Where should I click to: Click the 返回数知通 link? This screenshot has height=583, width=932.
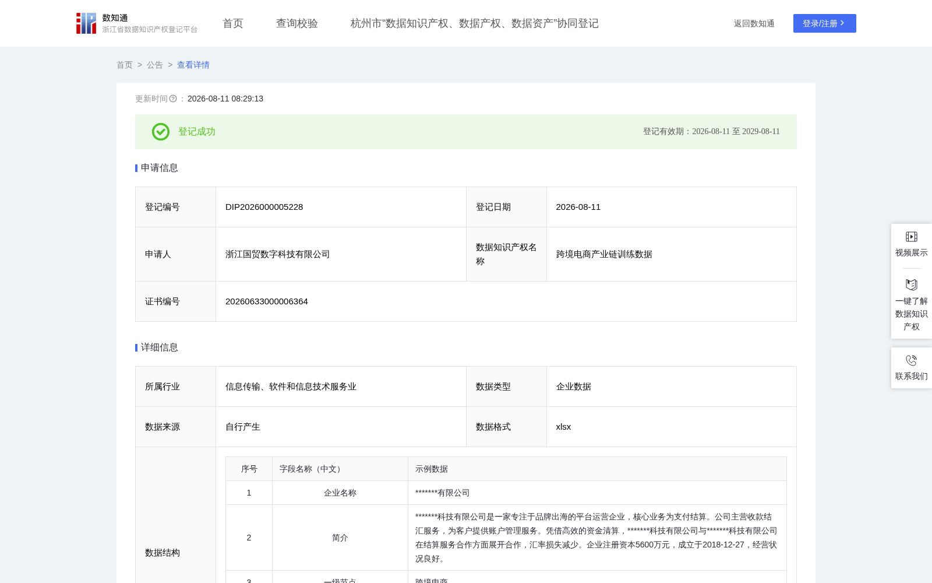pyautogui.click(x=754, y=23)
